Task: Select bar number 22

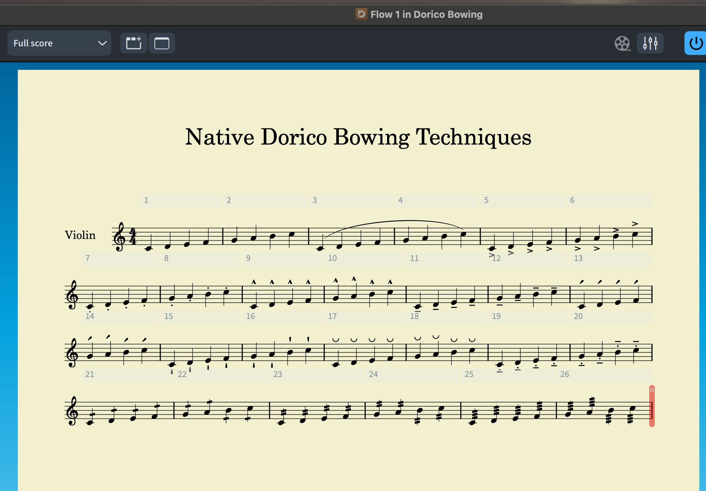Action: point(182,374)
